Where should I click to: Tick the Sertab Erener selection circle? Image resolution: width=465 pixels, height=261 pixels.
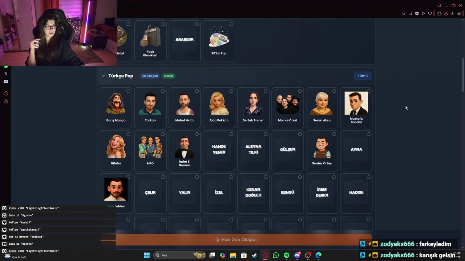(266, 91)
